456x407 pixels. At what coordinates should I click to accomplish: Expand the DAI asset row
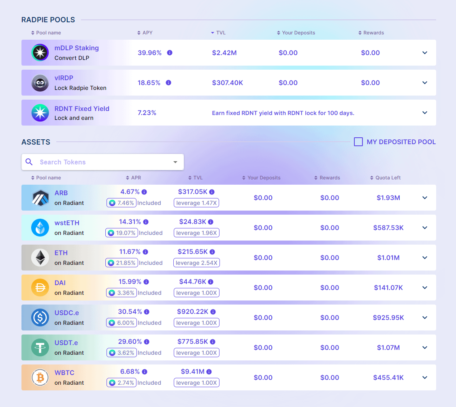click(x=425, y=288)
